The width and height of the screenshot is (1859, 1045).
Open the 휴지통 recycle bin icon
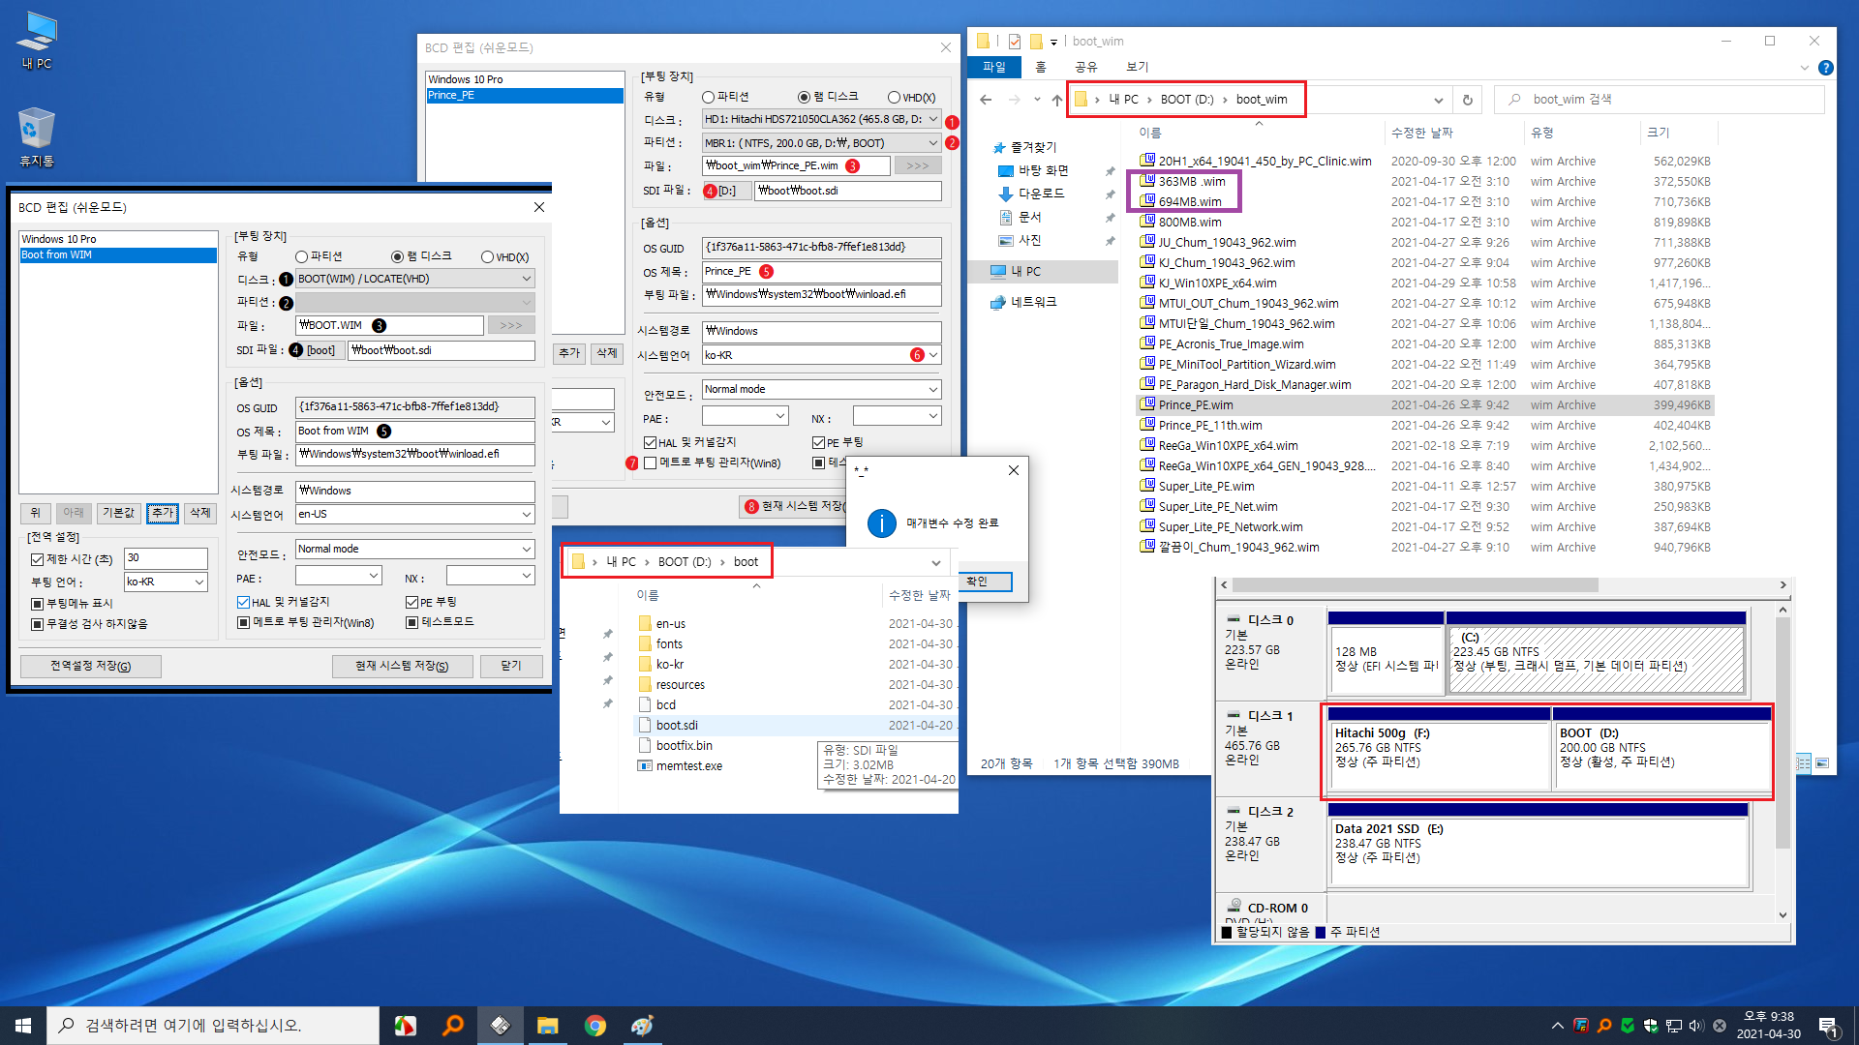[37, 137]
